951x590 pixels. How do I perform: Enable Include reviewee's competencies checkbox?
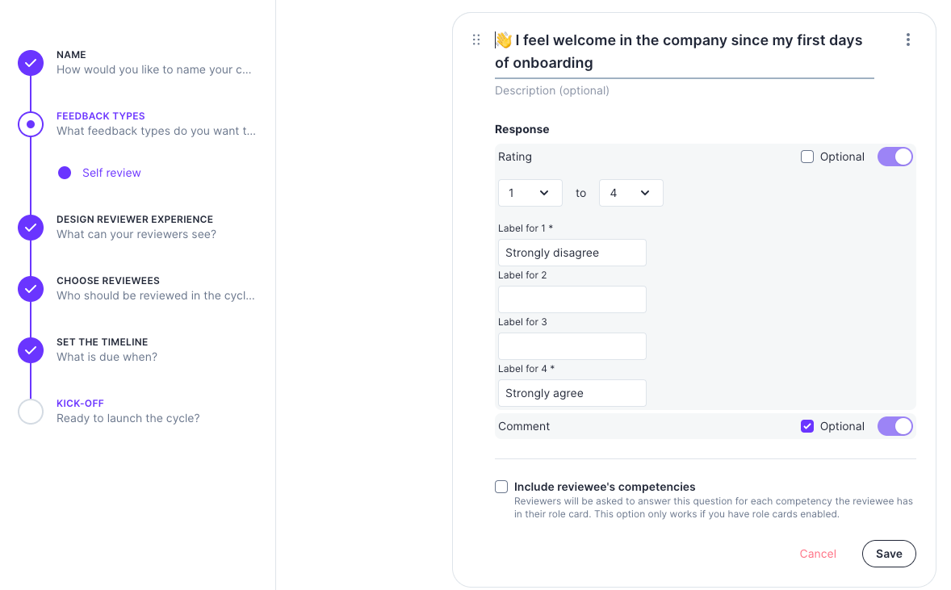pyautogui.click(x=501, y=487)
